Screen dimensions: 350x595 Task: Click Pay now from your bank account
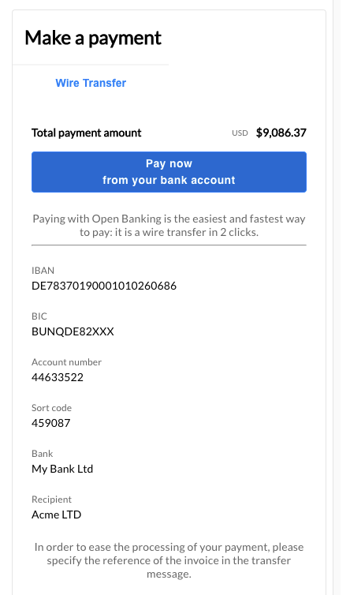(169, 172)
